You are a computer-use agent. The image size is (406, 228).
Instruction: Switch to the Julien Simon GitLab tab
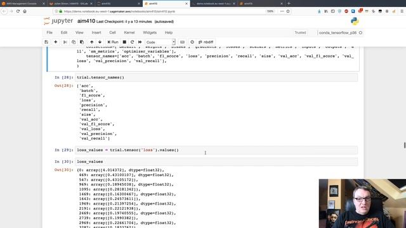click(70, 4)
